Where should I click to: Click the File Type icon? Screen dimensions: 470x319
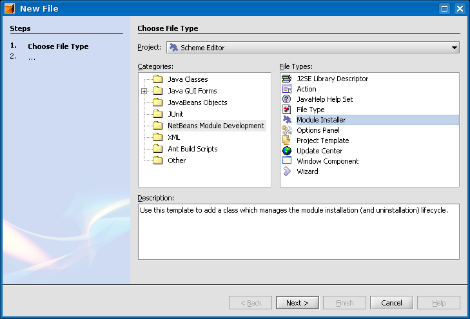pyautogui.click(x=286, y=110)
